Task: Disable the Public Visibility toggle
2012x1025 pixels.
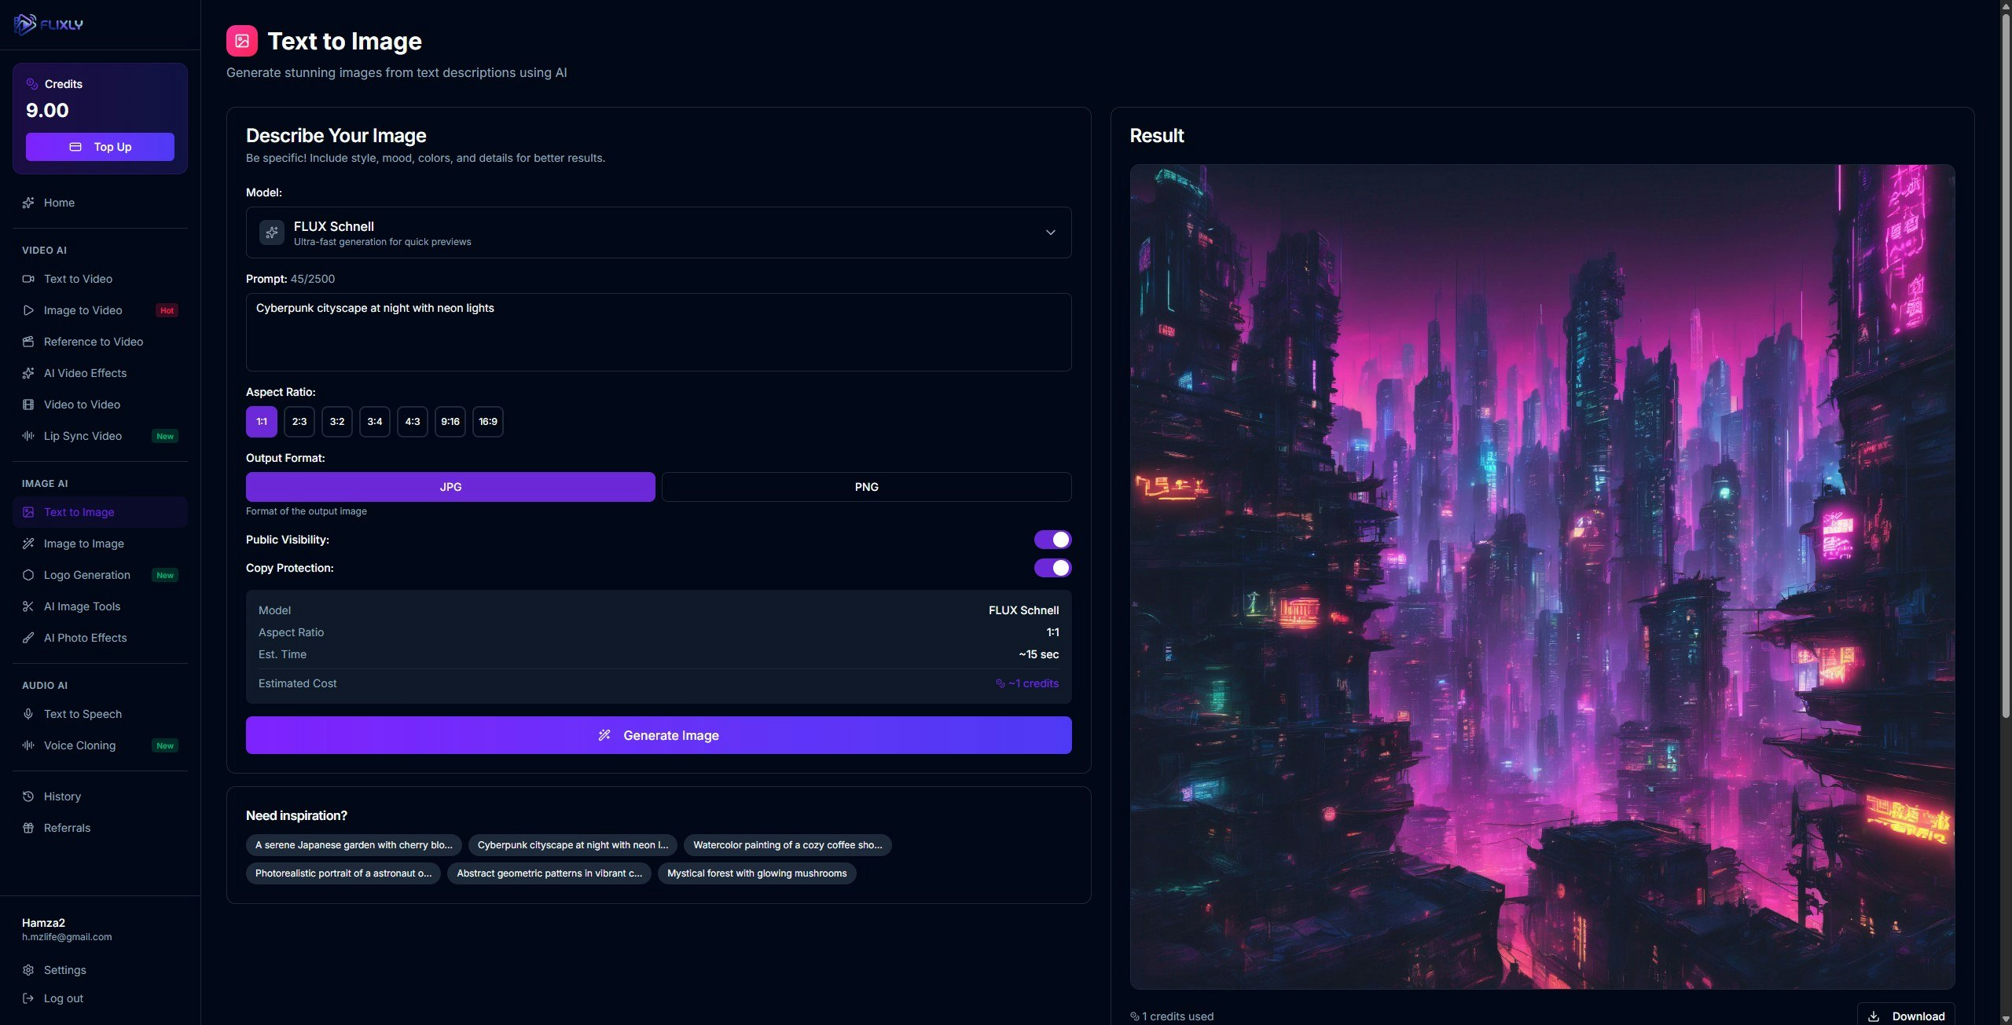Action: tap(1052, 539)
